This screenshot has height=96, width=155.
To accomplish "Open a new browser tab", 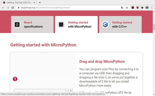I will pos(40,2).
